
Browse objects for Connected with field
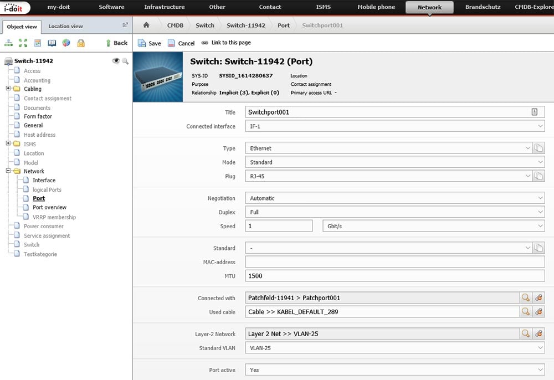point(526,297)
